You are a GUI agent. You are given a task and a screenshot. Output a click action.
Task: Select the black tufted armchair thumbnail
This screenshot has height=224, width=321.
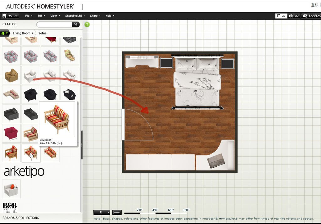pyautogui.click(x=31, y=94)
